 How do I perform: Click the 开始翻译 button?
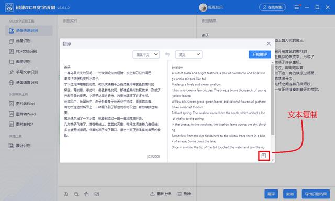click(260, 54)
